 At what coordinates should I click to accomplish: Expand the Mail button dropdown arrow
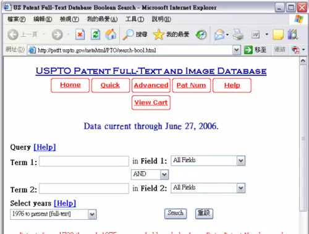pyautogui.click(x=227, y=34)
